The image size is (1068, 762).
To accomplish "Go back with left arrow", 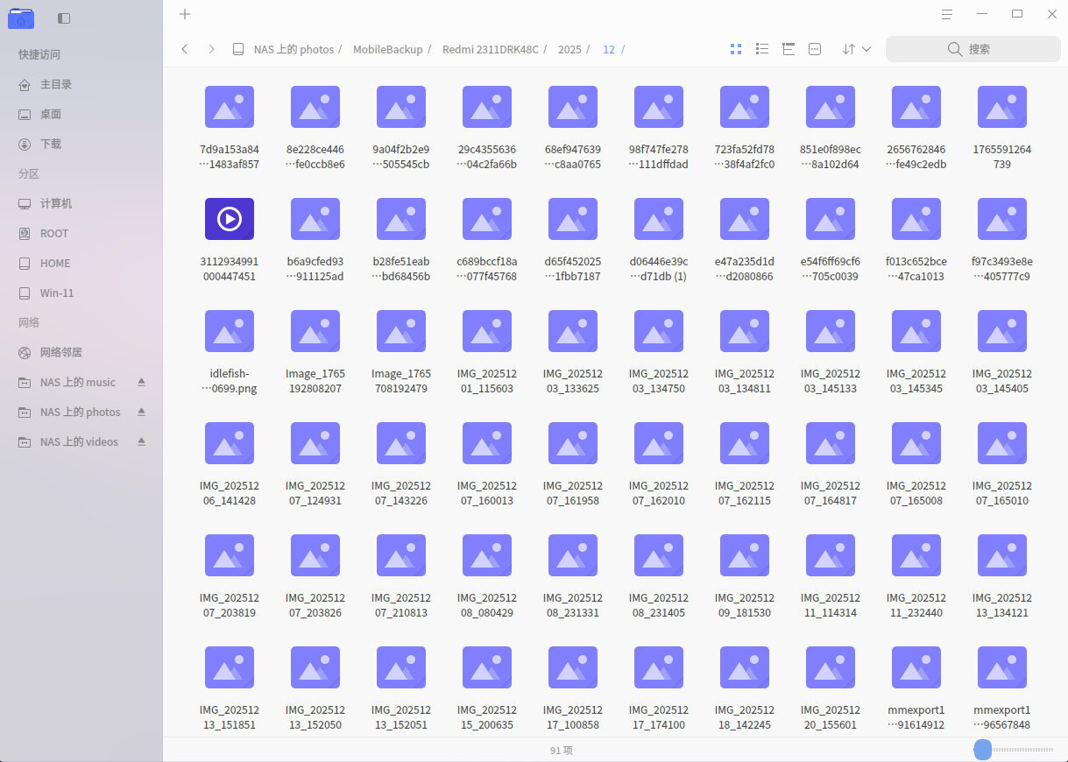I will click(x=185, y=49).
